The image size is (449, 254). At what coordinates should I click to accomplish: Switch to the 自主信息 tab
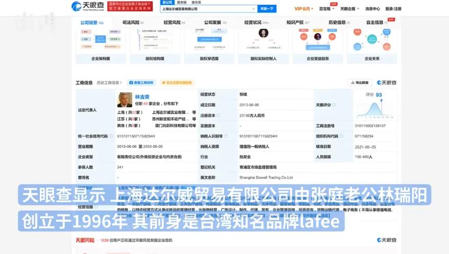[x=377, y=23]
